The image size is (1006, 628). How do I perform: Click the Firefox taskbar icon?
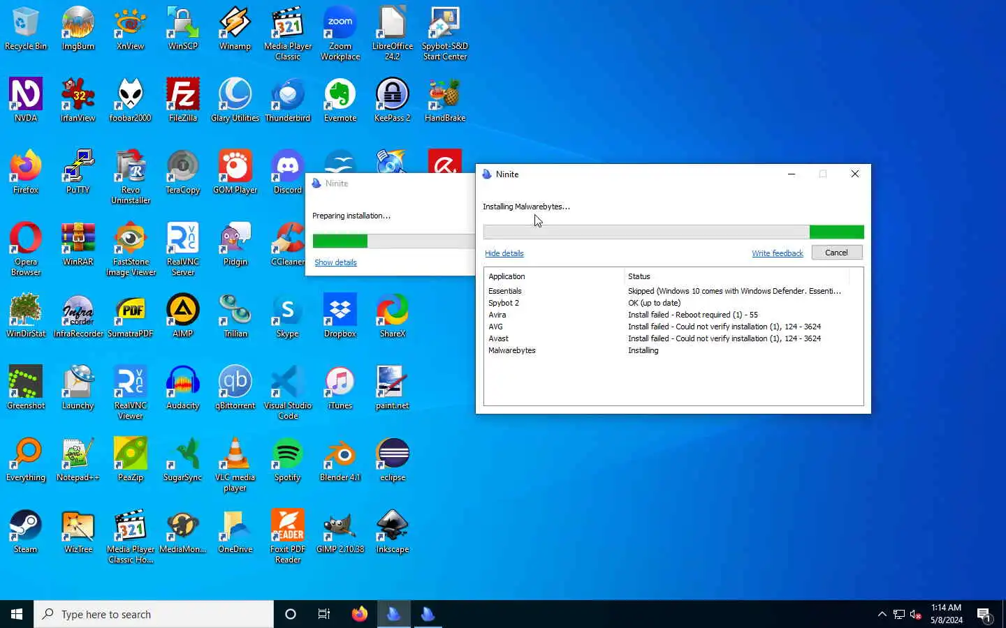point(359,614)
